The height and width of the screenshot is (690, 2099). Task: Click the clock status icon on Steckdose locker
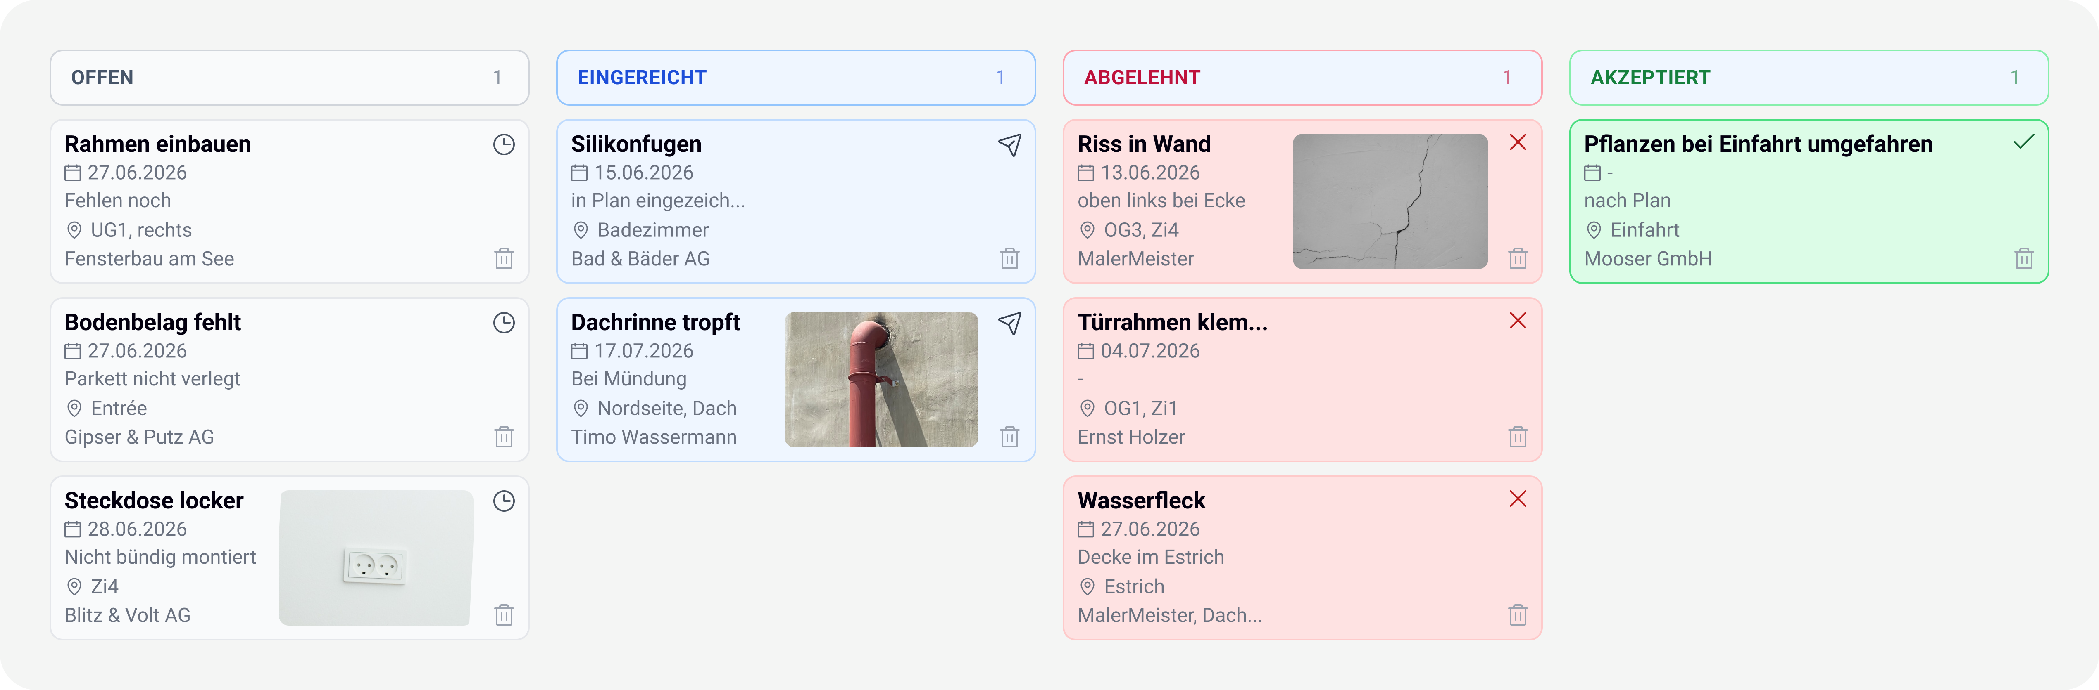click(504, 501)
